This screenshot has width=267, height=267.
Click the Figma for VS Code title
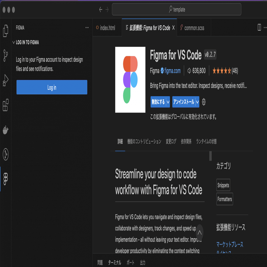[176, 55]
